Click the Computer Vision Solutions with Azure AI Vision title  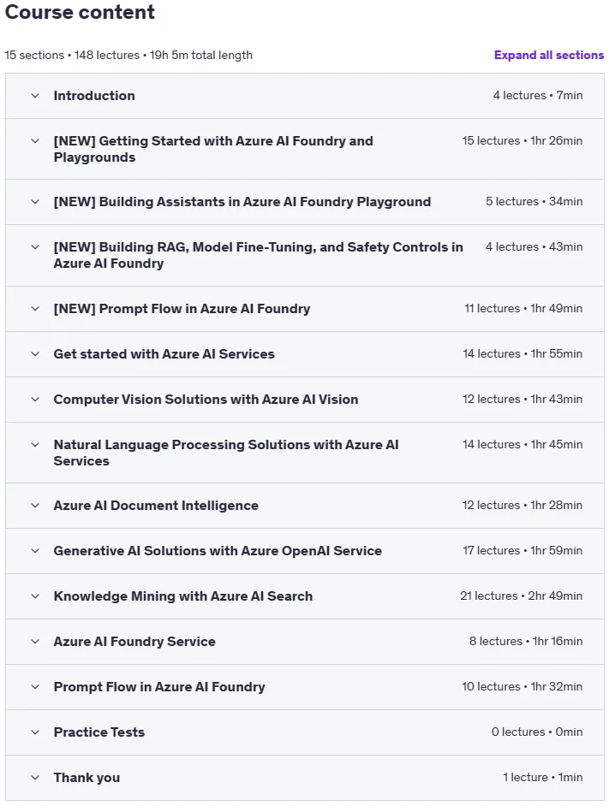(x=206, y=400)
